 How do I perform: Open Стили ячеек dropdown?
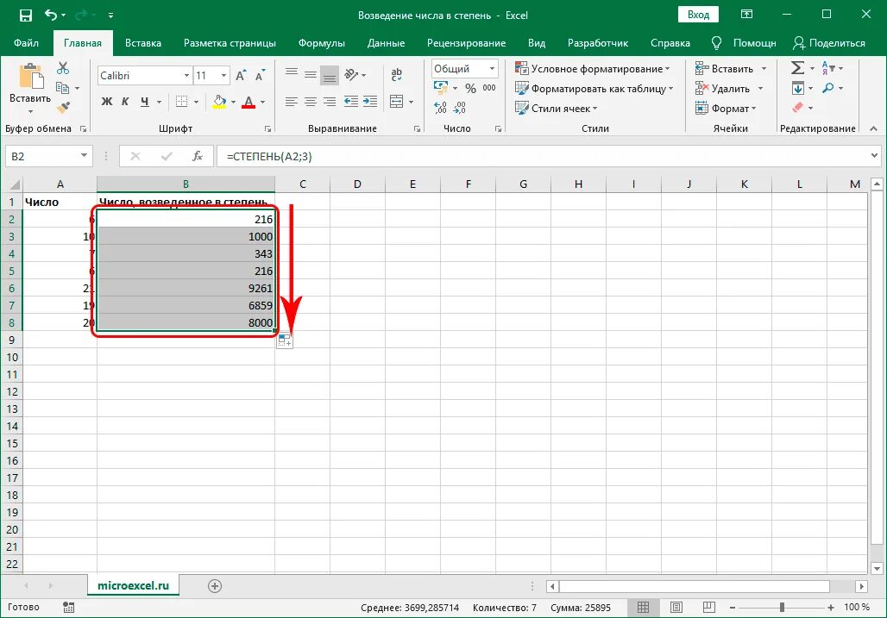pyautogui.click(x=556, y=109)
